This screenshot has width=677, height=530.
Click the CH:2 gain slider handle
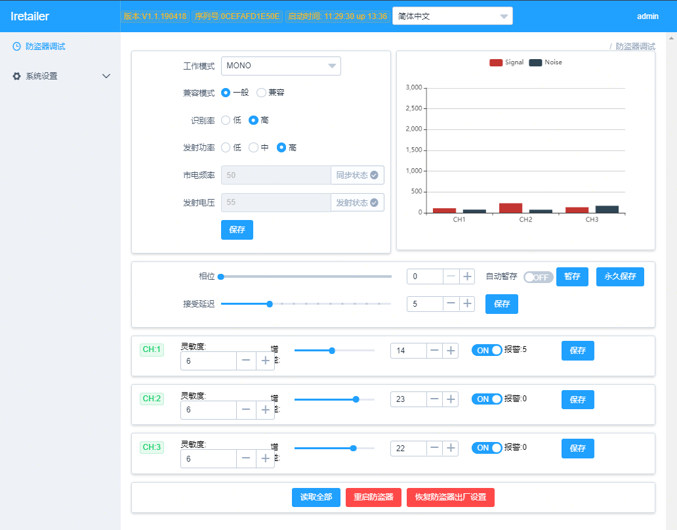point(356,399)
